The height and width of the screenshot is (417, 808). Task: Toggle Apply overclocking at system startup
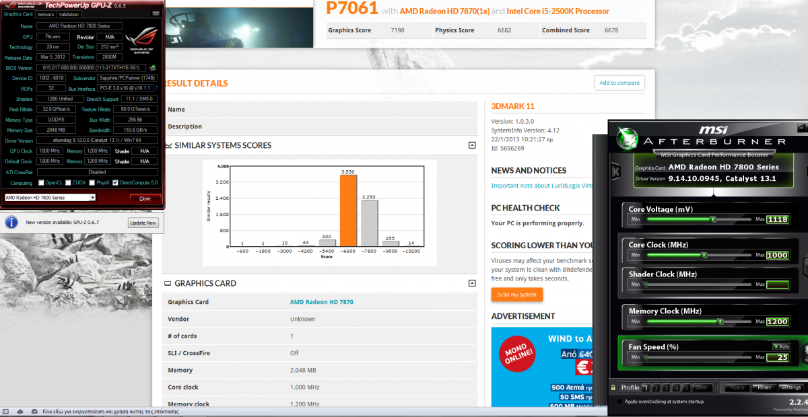(620, 402)
